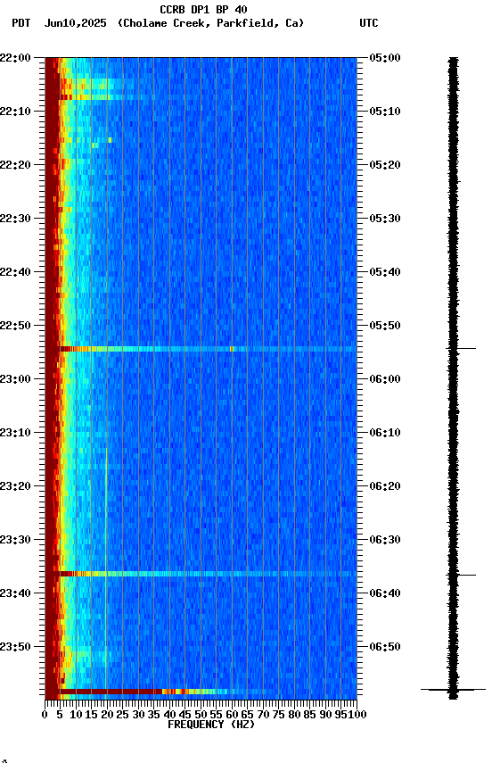The width and height of the screenshot is (492, 771).
Task: Click the largest seismogram spike at trace bottom
Action: (x=453, y=690)
